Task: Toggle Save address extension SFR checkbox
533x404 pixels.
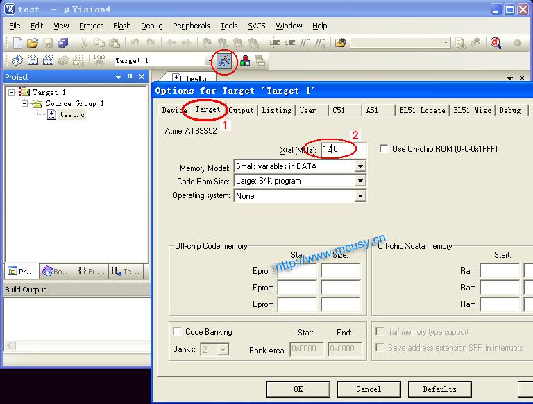Action: [380, 347]
